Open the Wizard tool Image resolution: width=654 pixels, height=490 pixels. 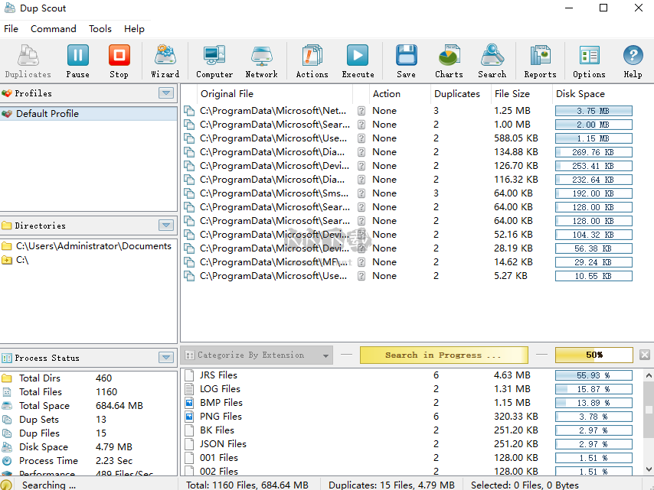coord(165,61)
